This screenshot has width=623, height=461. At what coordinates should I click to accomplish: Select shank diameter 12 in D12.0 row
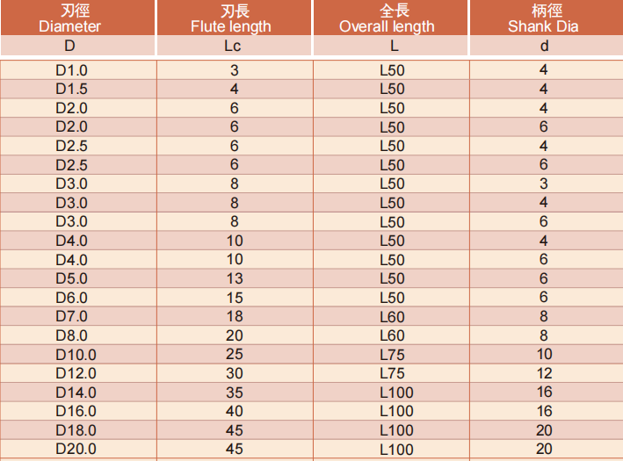(544, 373)
